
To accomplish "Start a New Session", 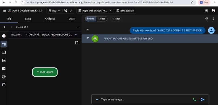I will [125, 11].
